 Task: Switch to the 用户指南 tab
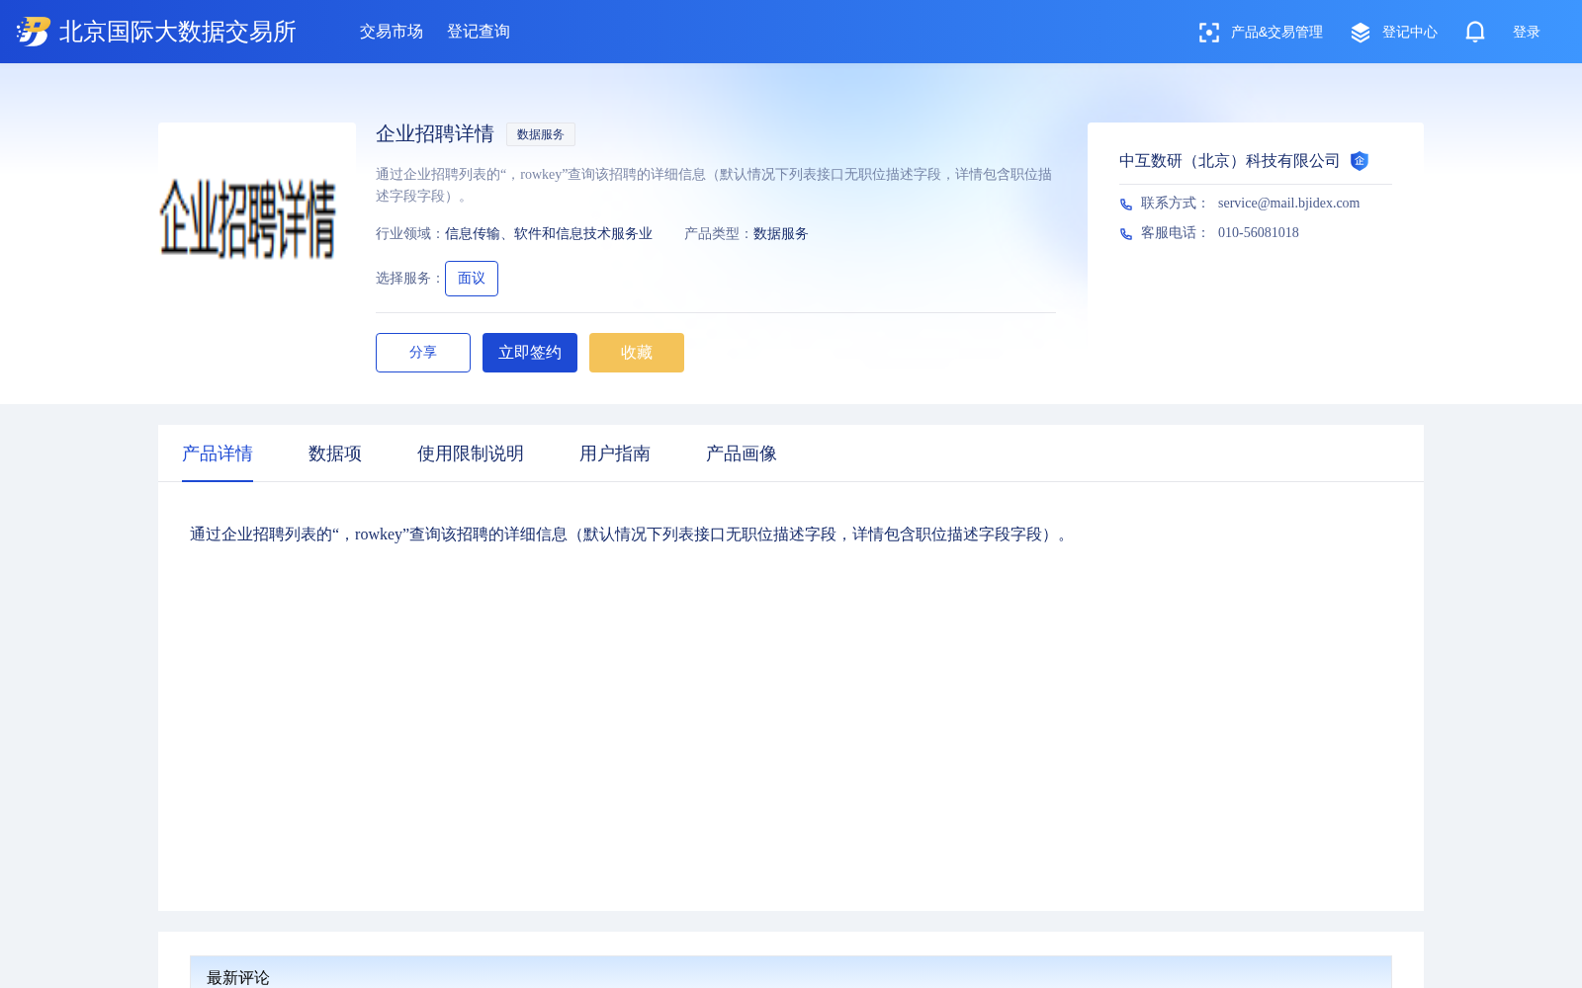click(x=615, y=453)
